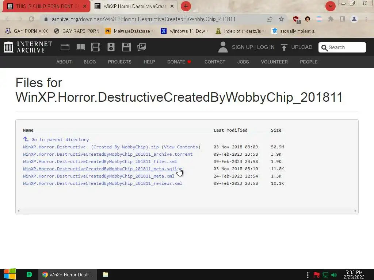Click the UPLOAD text link
Image resolution: width=374 pixels, height=280 pixels.
click(x=301, y=47)
